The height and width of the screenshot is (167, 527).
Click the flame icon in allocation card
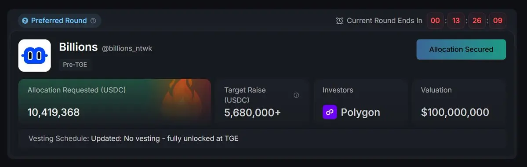pyautogui.click(x=182, y=99)
